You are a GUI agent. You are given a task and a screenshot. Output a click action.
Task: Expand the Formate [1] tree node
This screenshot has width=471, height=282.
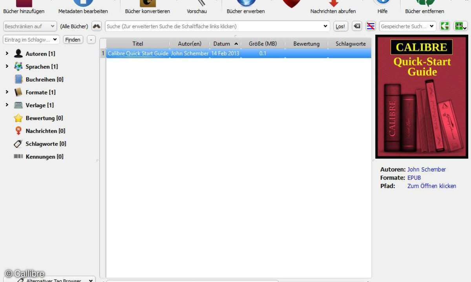pos(7,92)
